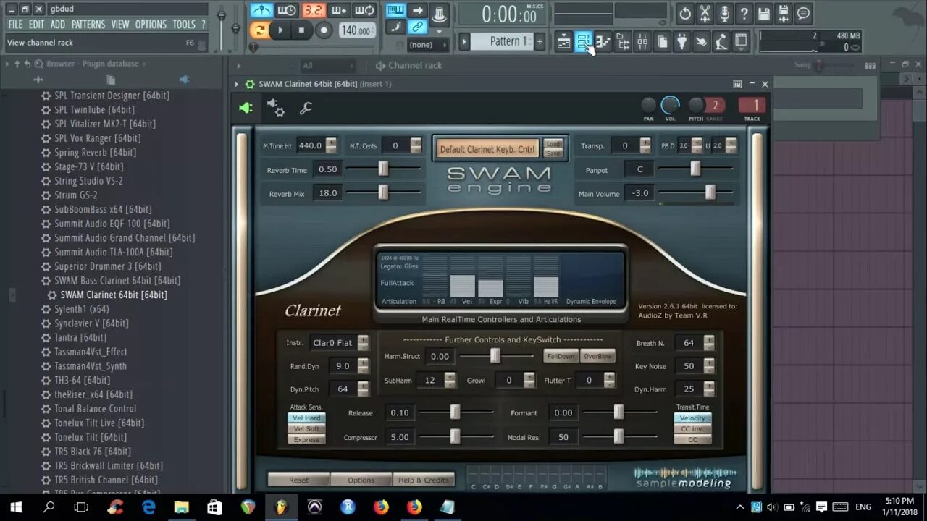Click Default Clarinet Keyb. Cntrl preset button
Screen dimensions: 927x521
click(x=487, y=149)
